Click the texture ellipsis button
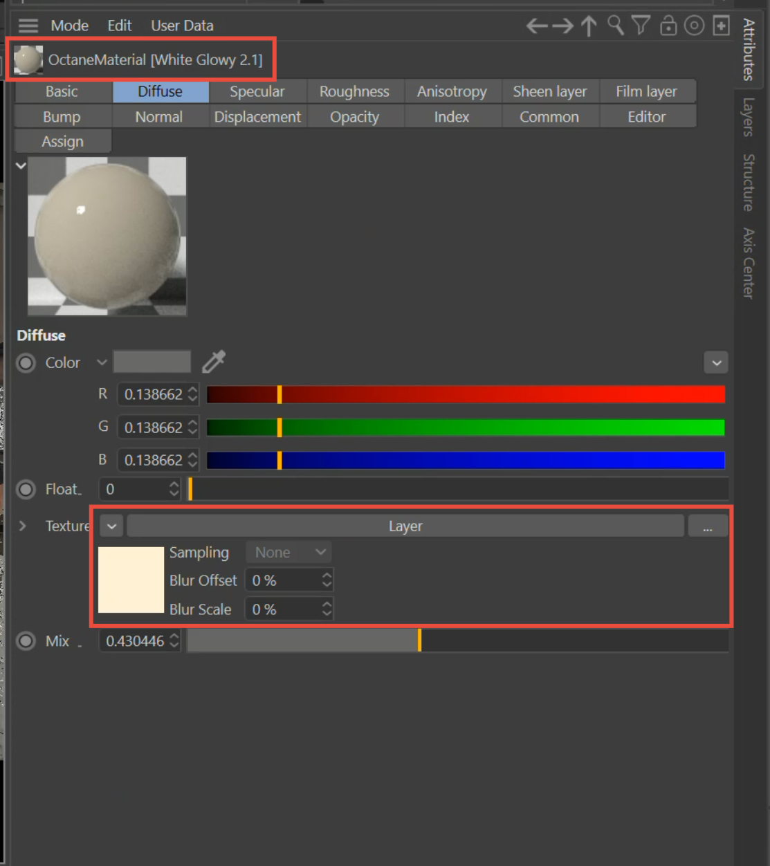Image resolution: width=770 pixels, height=866 pixels. pos(708,526)
